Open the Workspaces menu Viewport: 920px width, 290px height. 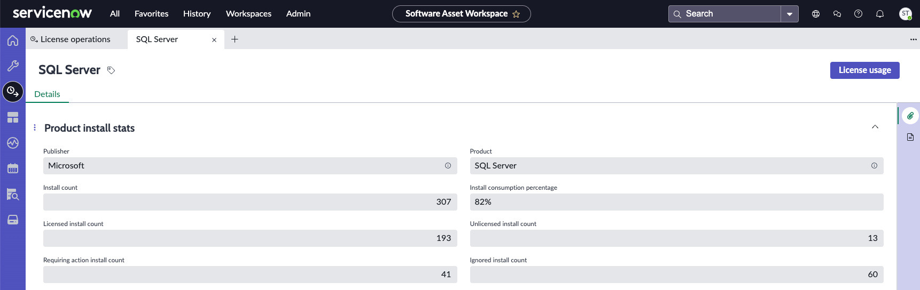coord(248,14)
